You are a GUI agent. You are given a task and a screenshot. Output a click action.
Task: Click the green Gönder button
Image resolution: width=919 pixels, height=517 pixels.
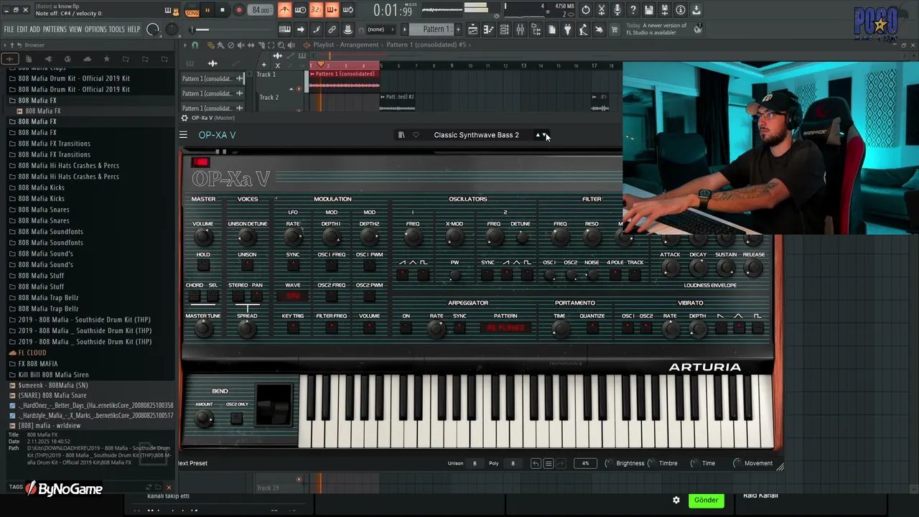[x=706, y=500]
